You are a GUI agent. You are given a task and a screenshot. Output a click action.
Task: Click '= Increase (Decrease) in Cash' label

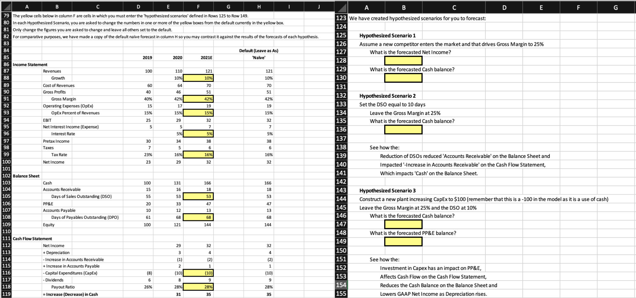tap(70, 294)
